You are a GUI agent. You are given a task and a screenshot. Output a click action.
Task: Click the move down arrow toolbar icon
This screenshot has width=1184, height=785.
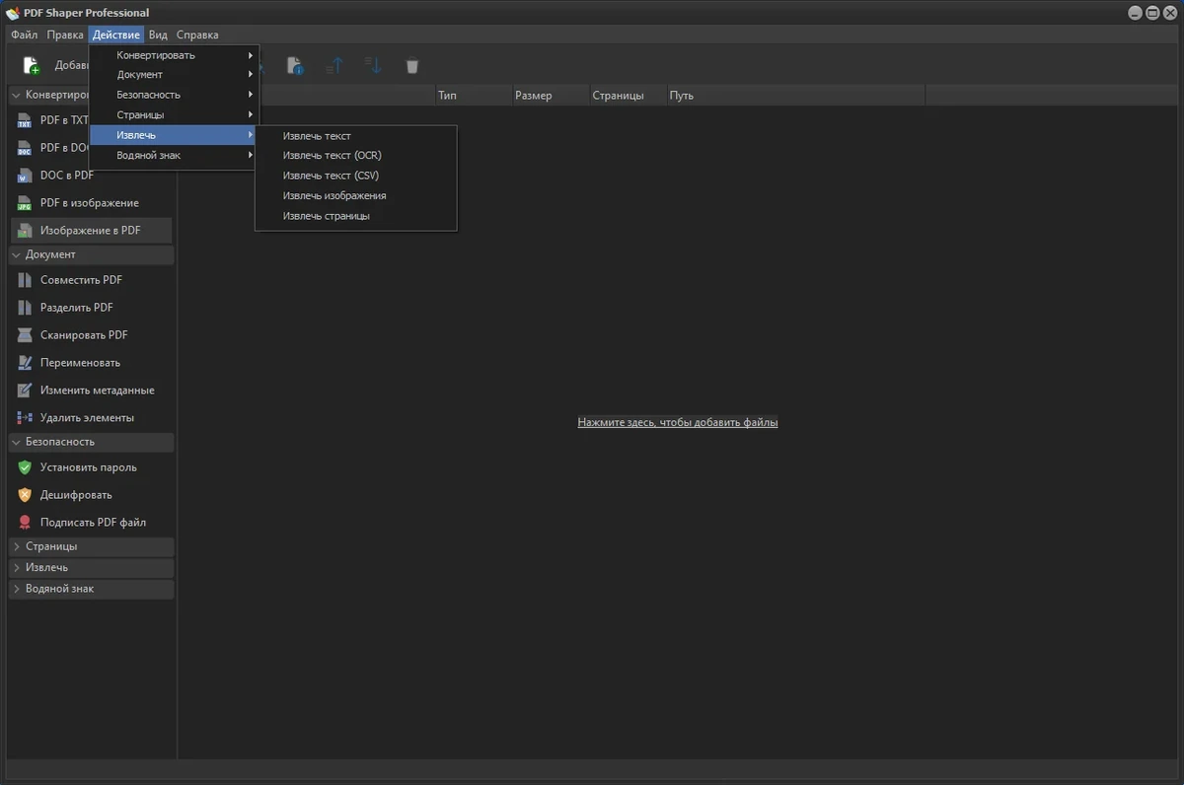coord(372,65)
